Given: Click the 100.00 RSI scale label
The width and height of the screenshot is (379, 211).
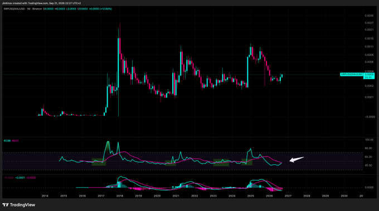Looking at the screenshot, I should 369,140.
